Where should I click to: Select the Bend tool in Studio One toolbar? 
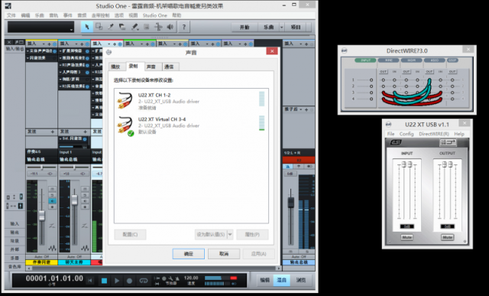tap(158, 28)
